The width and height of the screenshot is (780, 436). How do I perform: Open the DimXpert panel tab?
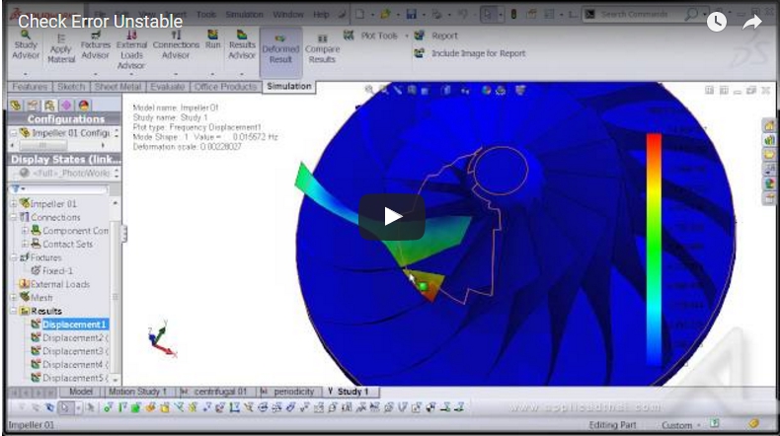(x=66, y=105)
